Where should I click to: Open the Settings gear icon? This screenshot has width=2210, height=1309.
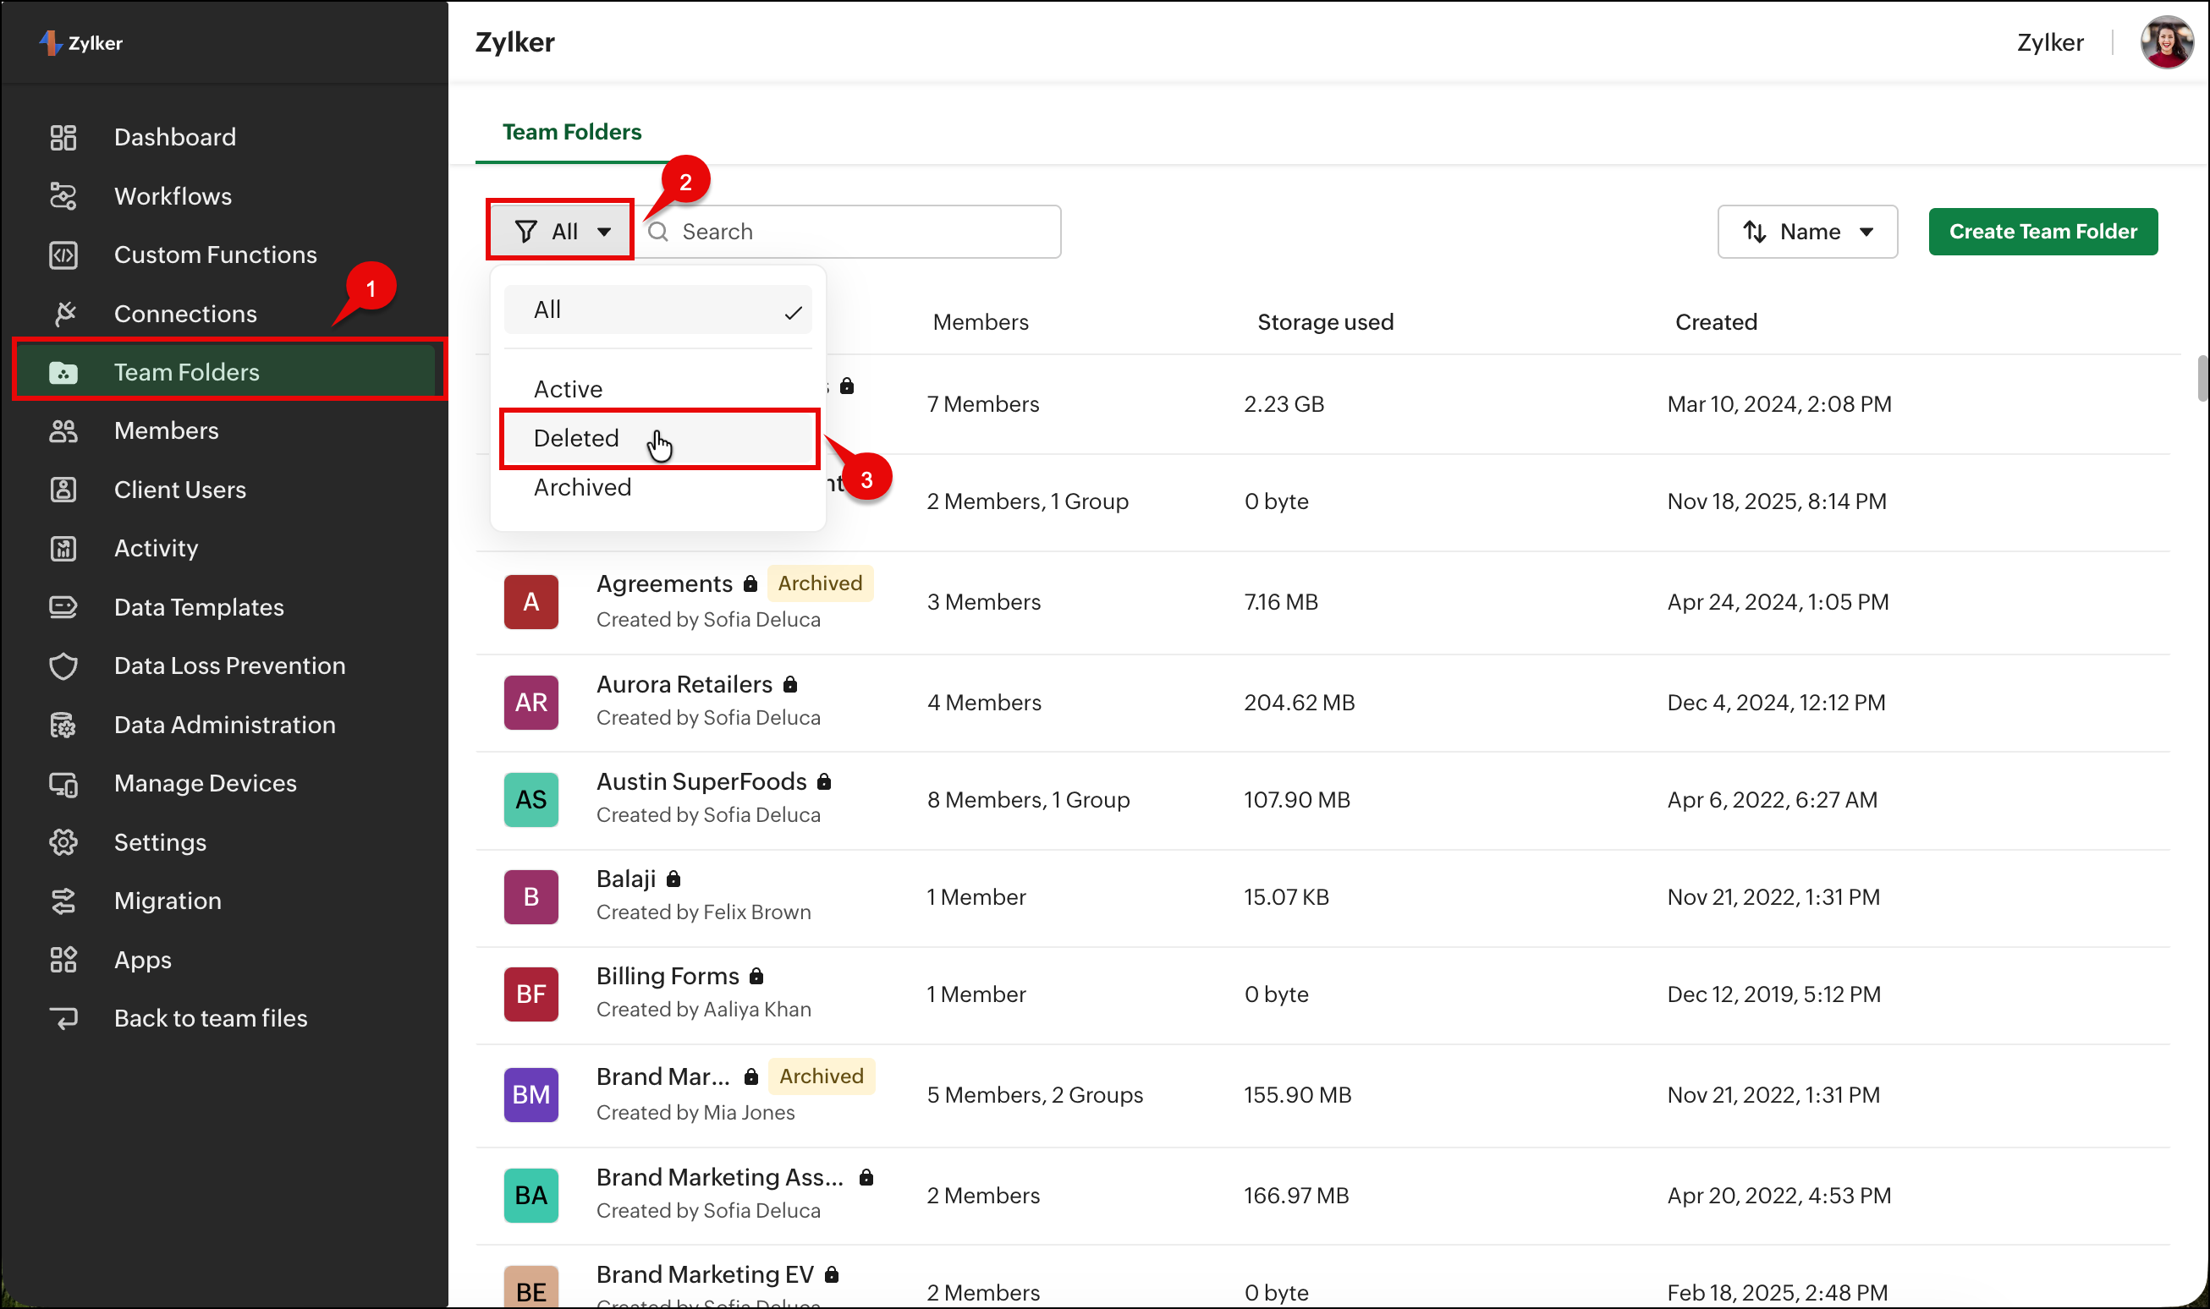coord(63,842)
